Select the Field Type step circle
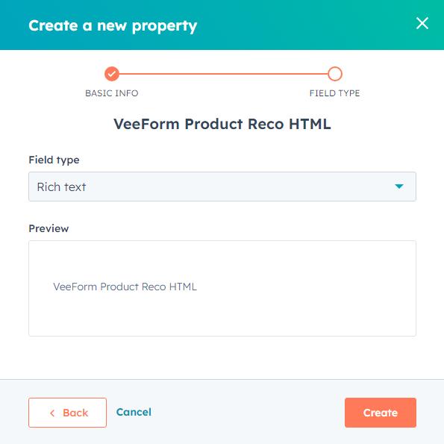The width and height of the screenshot is (444, 444). coord(335,74)
